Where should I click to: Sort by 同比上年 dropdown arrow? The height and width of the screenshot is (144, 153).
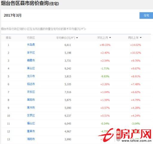click(141, 37)
